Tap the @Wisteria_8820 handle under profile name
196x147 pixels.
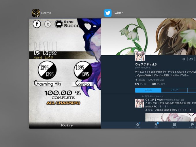[x=143, y=68]
